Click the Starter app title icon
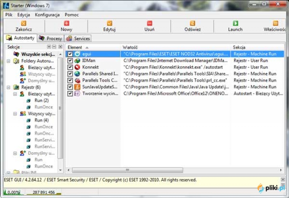The width and height of the screenshot is (289, 198). pyautogui.click(x=6, y=5)
